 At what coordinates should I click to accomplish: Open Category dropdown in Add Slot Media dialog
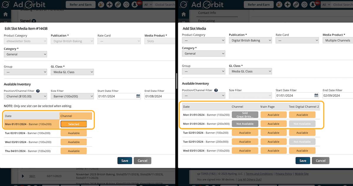[204, 54]
